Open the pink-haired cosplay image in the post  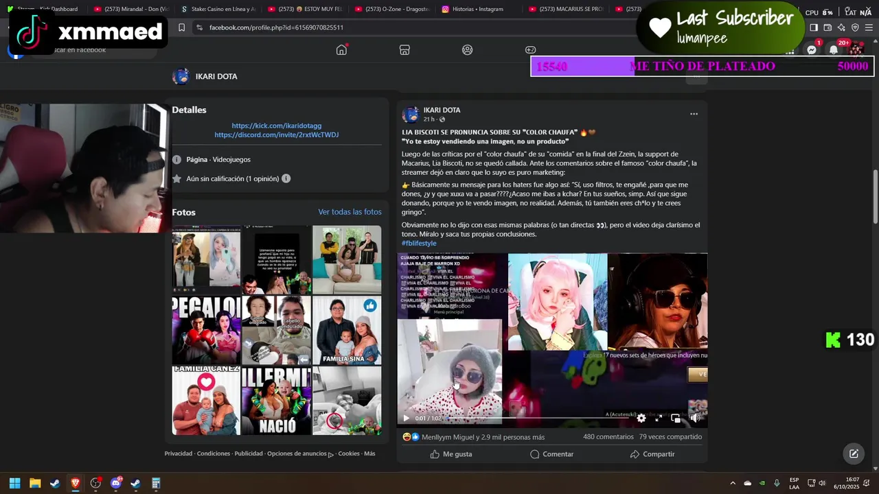558,302
